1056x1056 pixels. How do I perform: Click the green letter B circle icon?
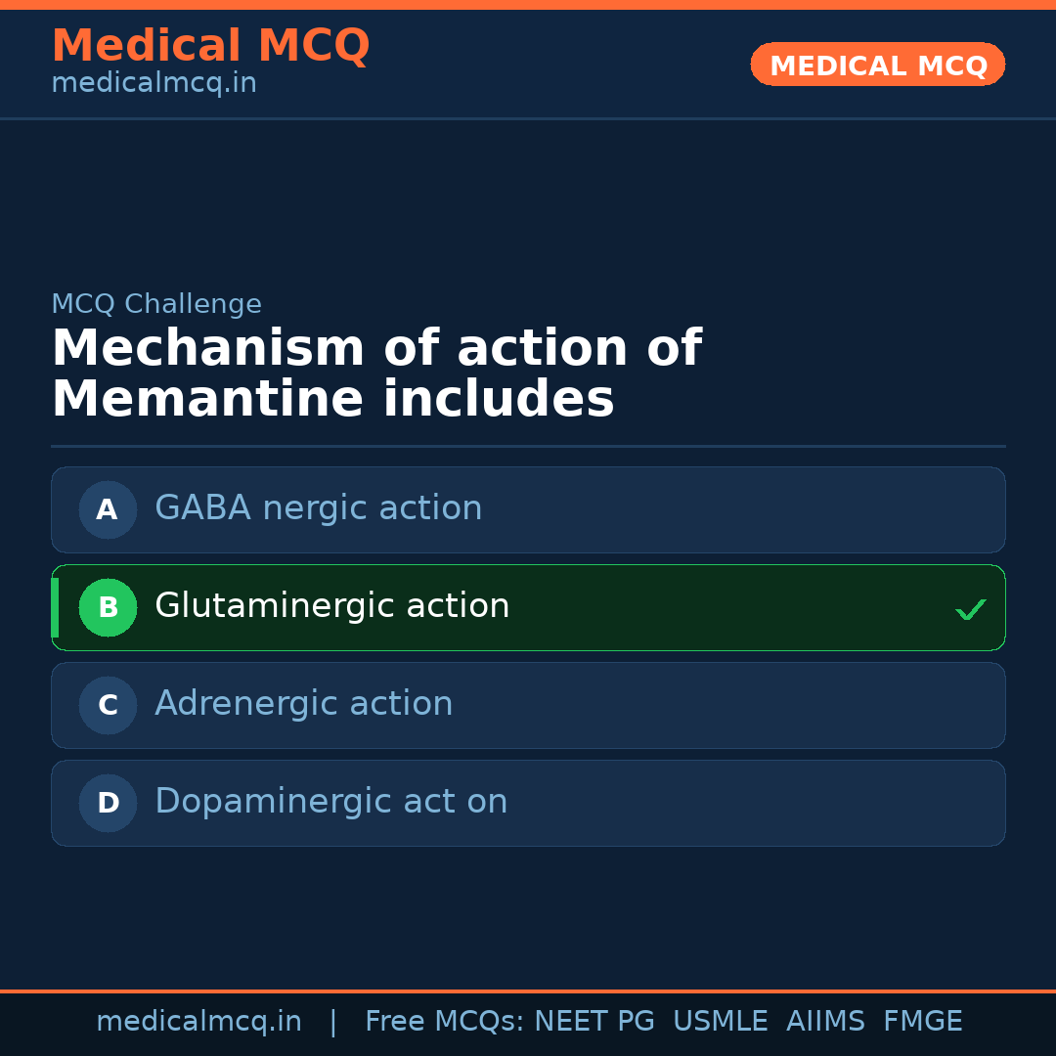[x=108, y=607]
